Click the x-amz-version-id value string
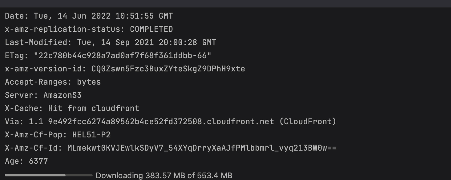The image size is (451, 180). [168, 69]
